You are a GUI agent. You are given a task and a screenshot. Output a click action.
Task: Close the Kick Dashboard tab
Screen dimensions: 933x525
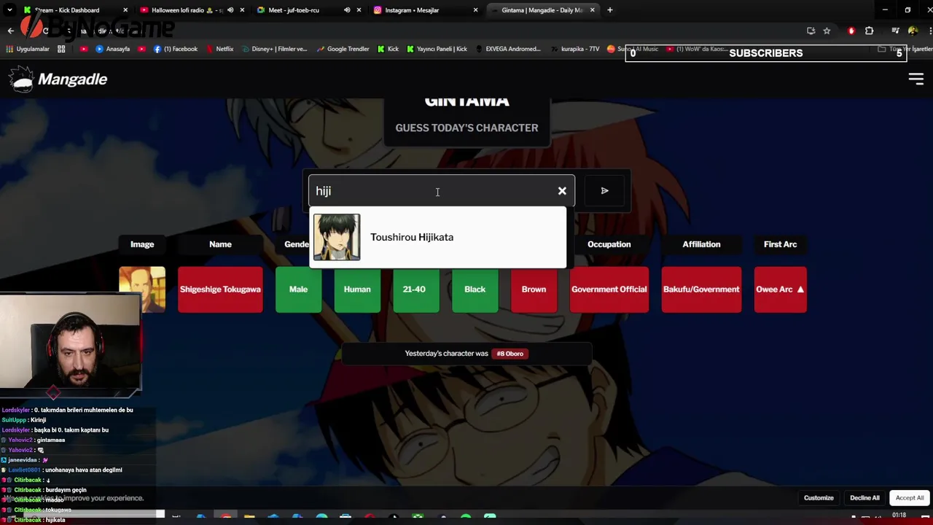pyautogui.click(x=125, y=10)
